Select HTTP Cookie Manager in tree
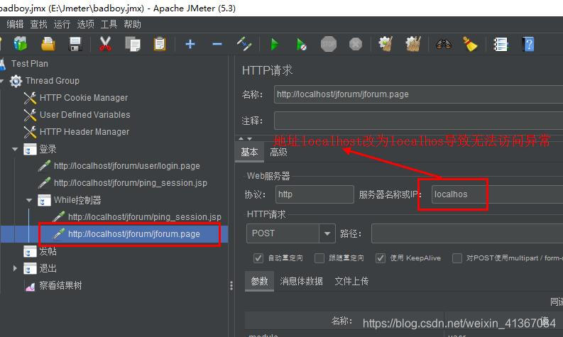Image resolution: width=563 pixels, height=337 pixels. pos(83,98)
